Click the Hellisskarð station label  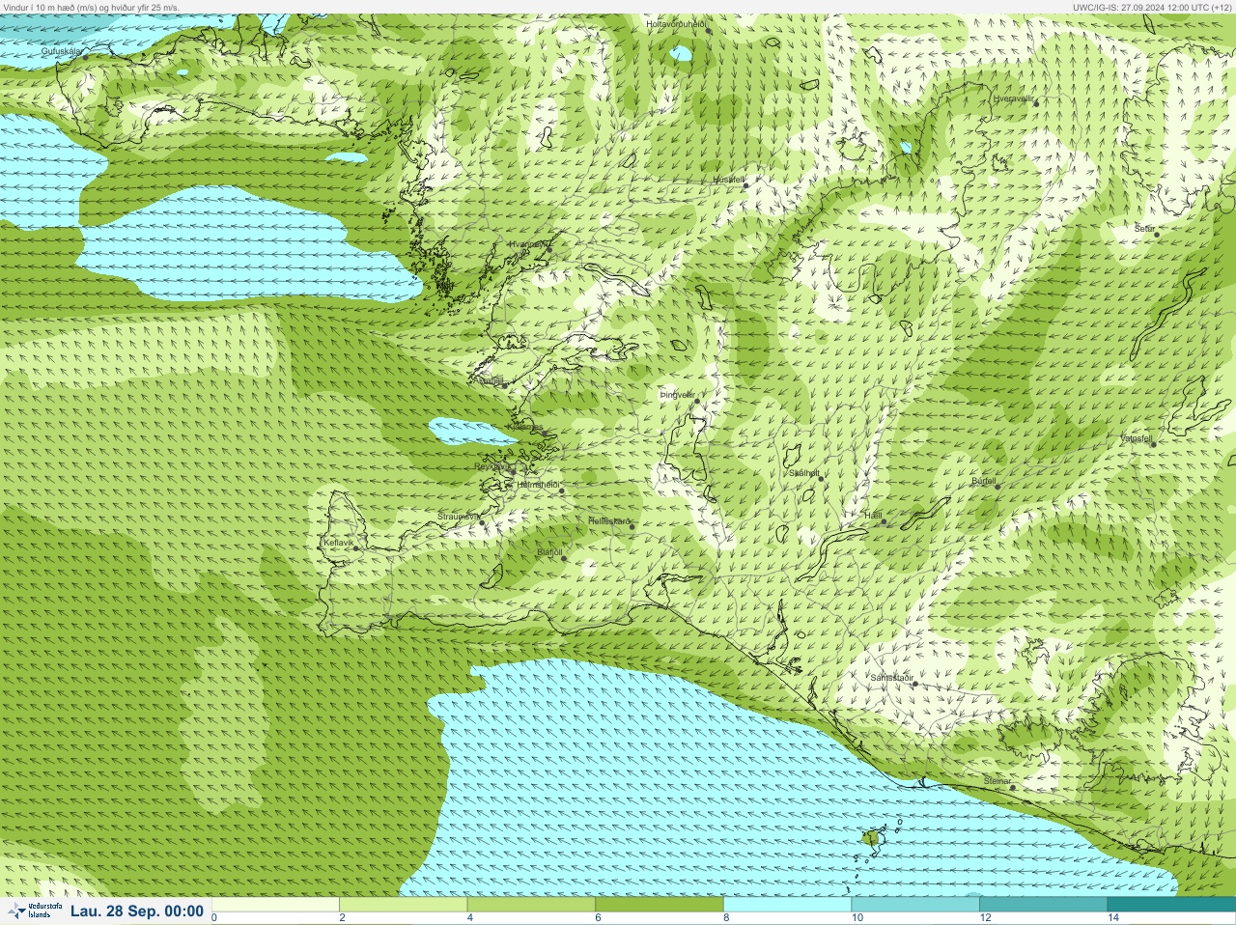tap(609, 521)
